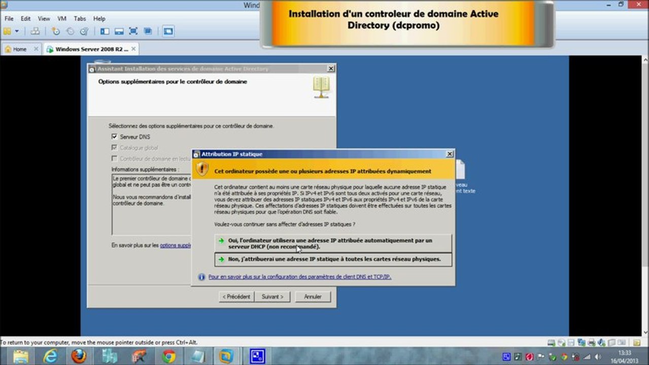Toggle the thumbnail bar view icon
The image size is (649, 365).
point(119,31)
